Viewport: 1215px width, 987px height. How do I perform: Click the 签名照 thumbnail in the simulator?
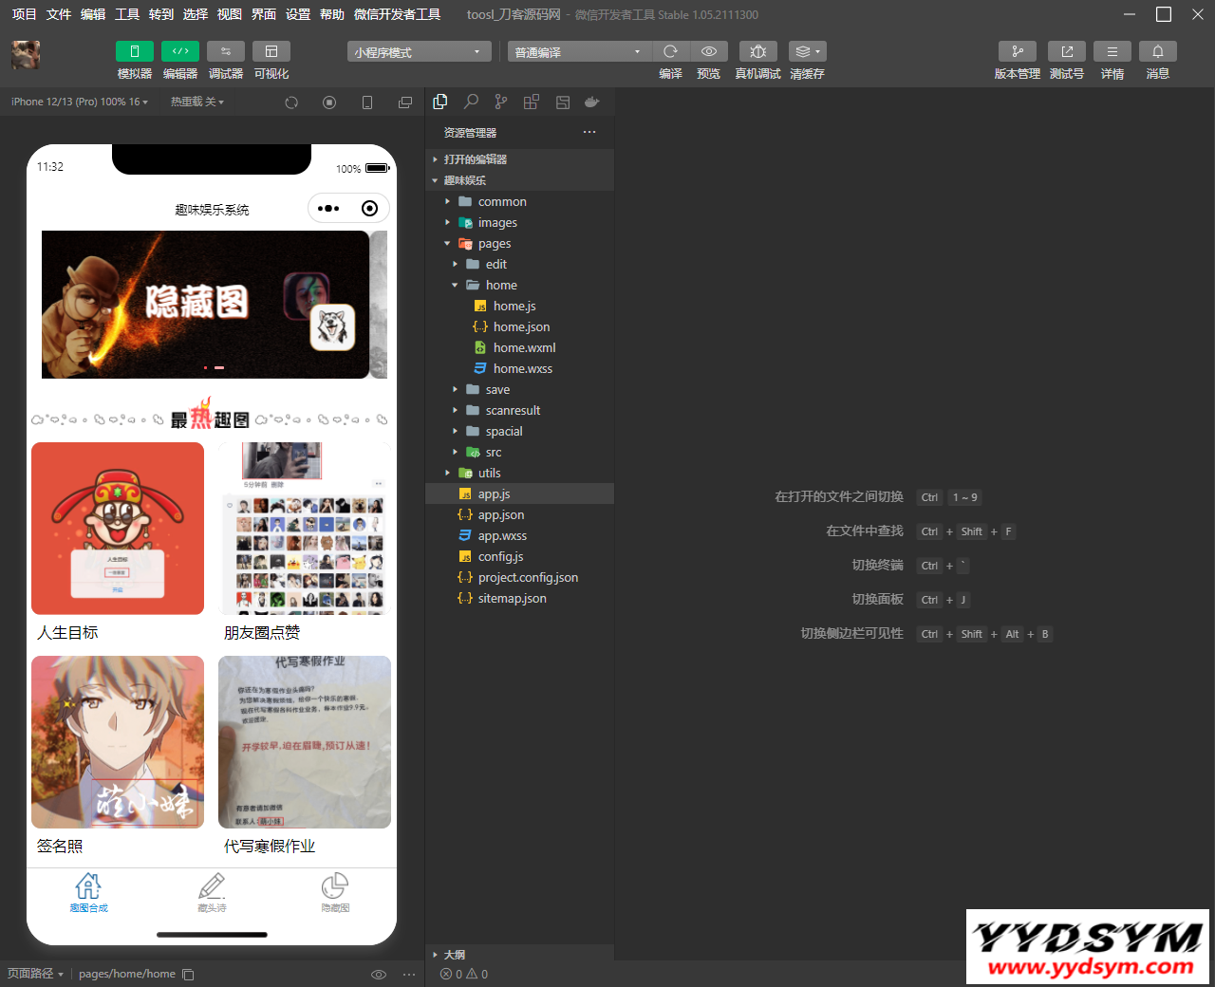click(117, 741)
